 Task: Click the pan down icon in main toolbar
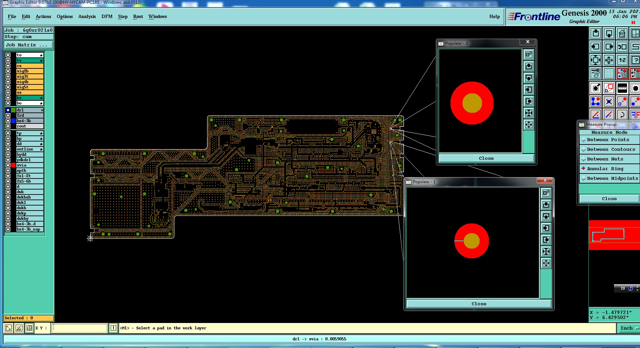click(x=609, y=33)
